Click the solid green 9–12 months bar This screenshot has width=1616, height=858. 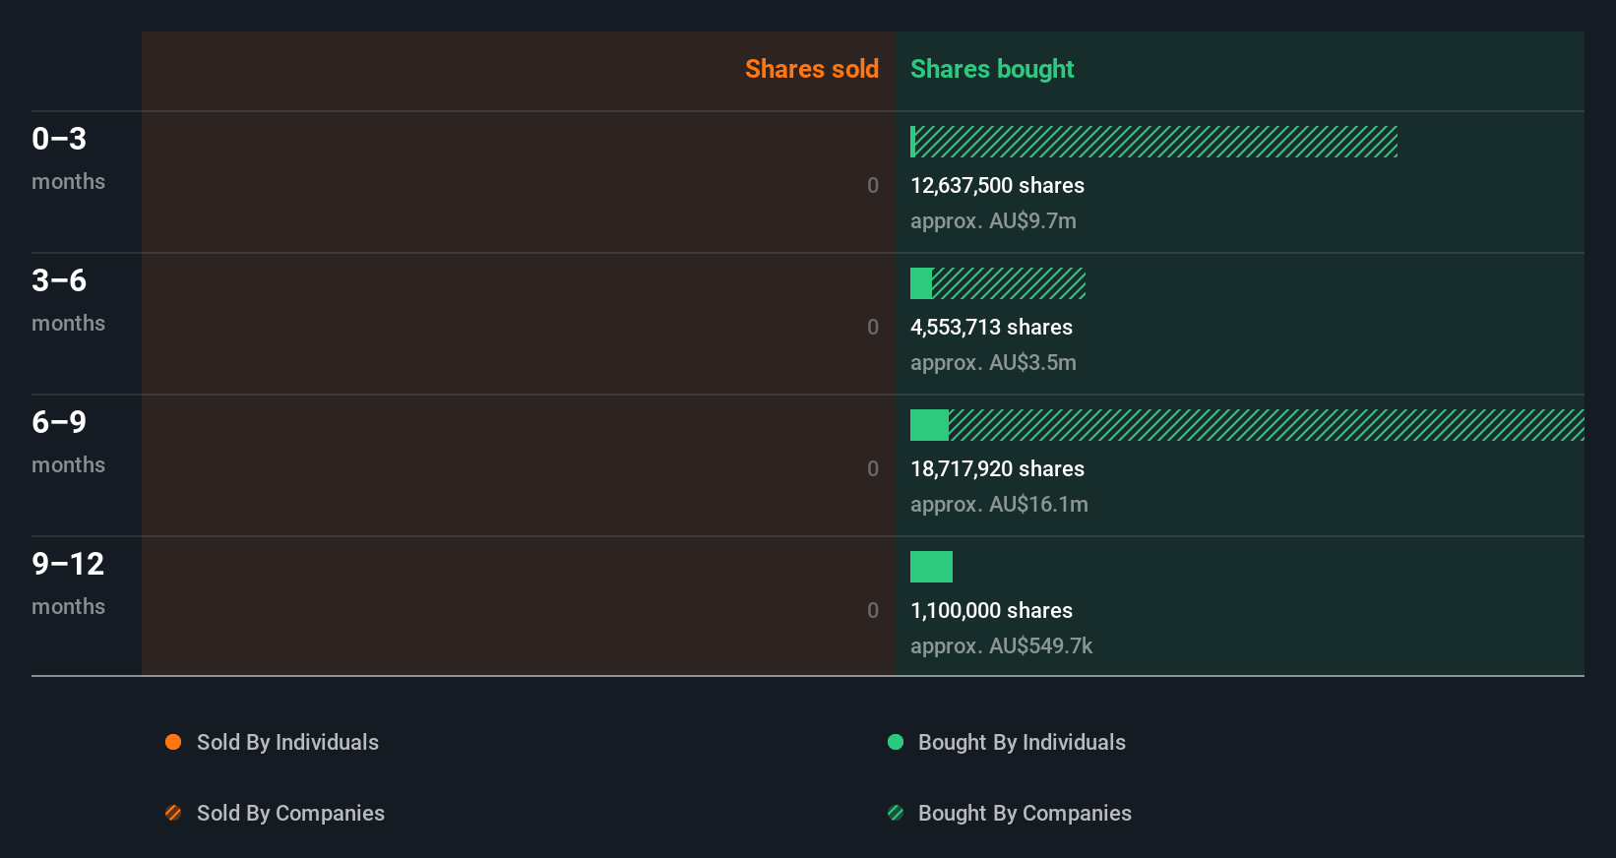(931, 567)
